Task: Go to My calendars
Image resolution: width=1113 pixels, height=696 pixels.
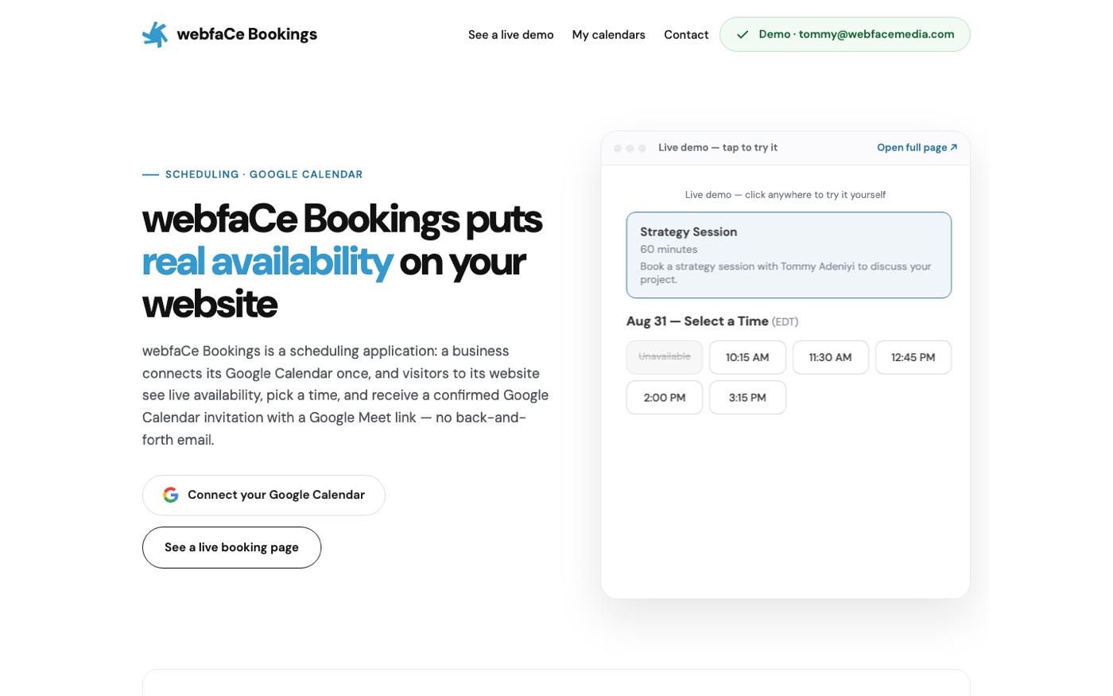Action: (x=609, y=35)
